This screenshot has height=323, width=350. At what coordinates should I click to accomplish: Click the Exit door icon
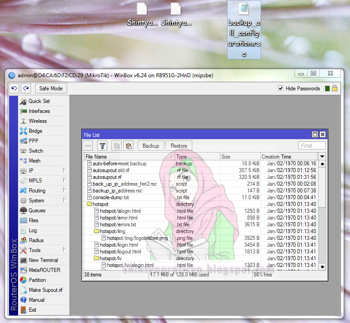tap(23, 310)
